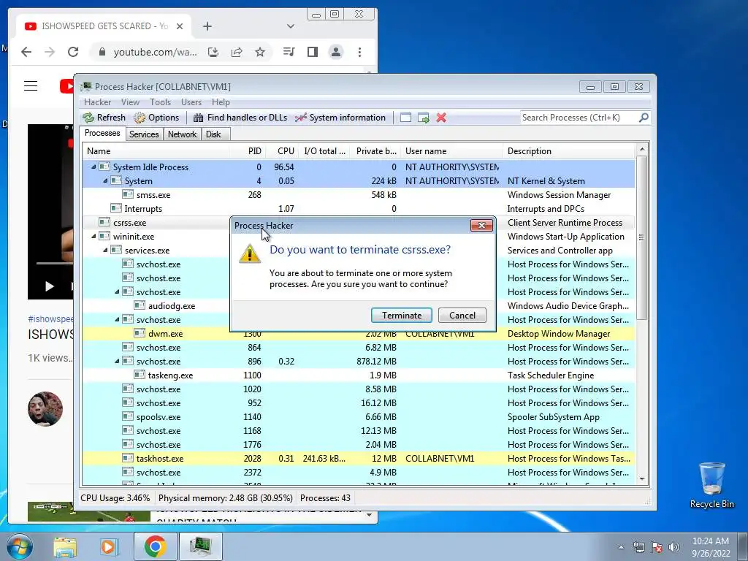Click Action Center flag tray icon
Screen dimensions: 748x561
click(657, 547)
